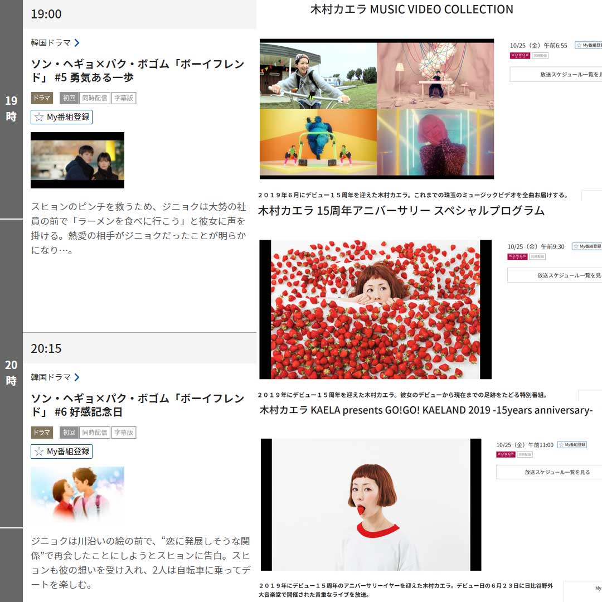The image size is (602, 602).
Task: Click My番組登録 next to 10/25 午前9:30
Action: click(586, 246)
